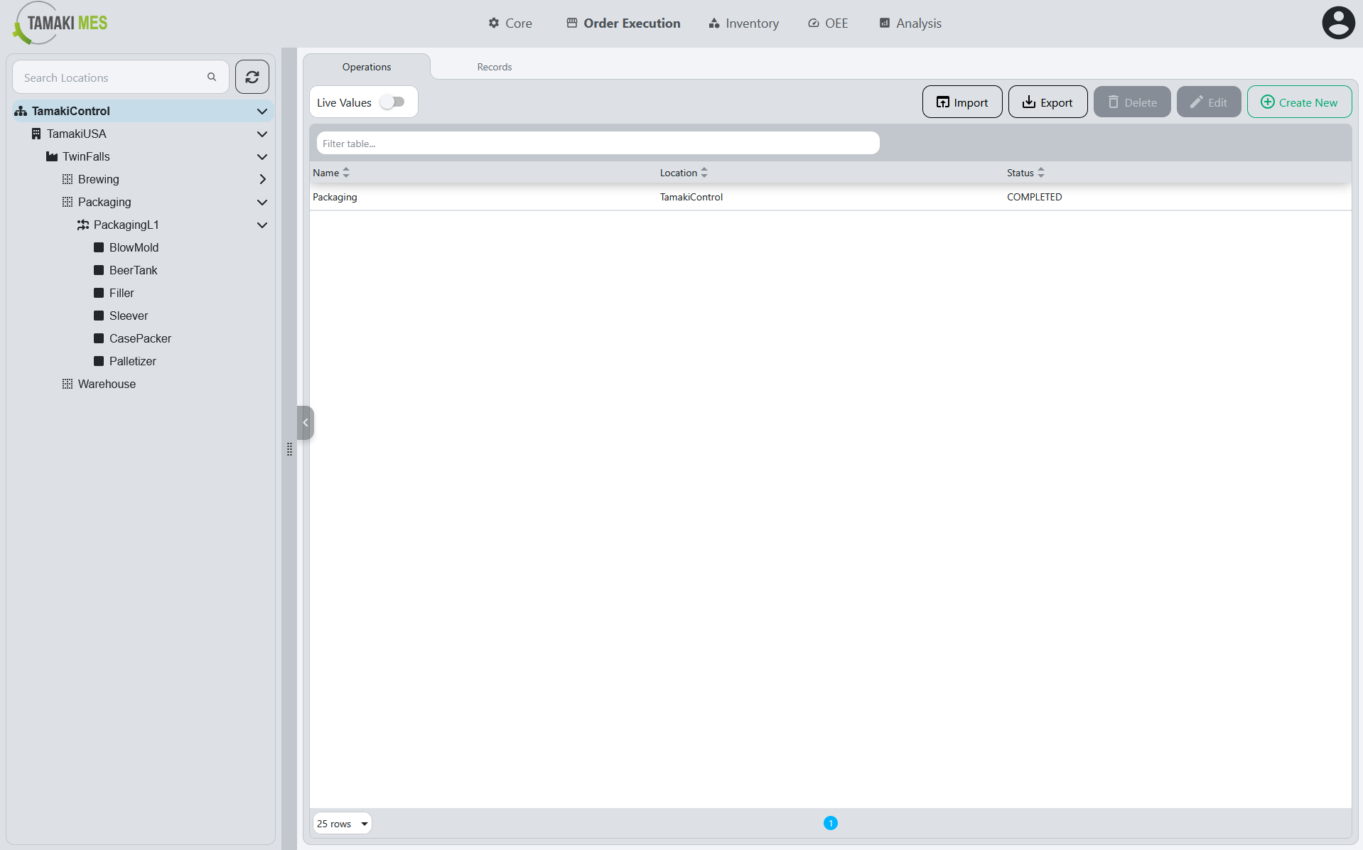Screen dimensions: 1363x850
Task: Select the BlowMold equipment icon
Action: click(x=99, y=247)
